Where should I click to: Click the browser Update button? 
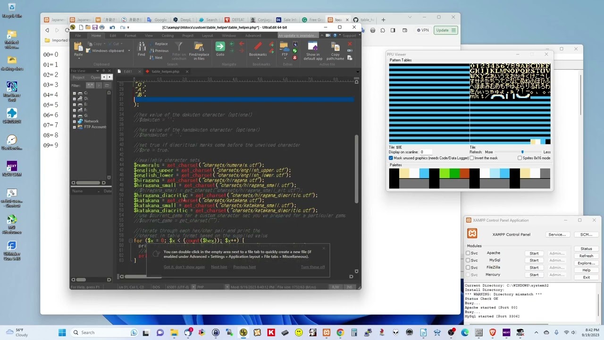(x=446, y=30)
